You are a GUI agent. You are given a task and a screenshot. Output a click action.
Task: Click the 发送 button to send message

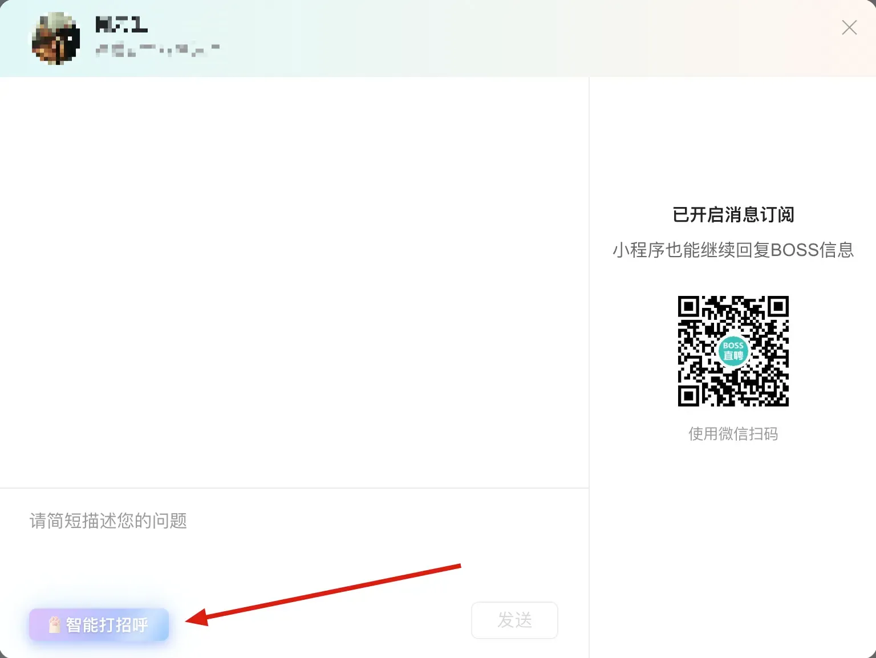(x=514, y=620)
